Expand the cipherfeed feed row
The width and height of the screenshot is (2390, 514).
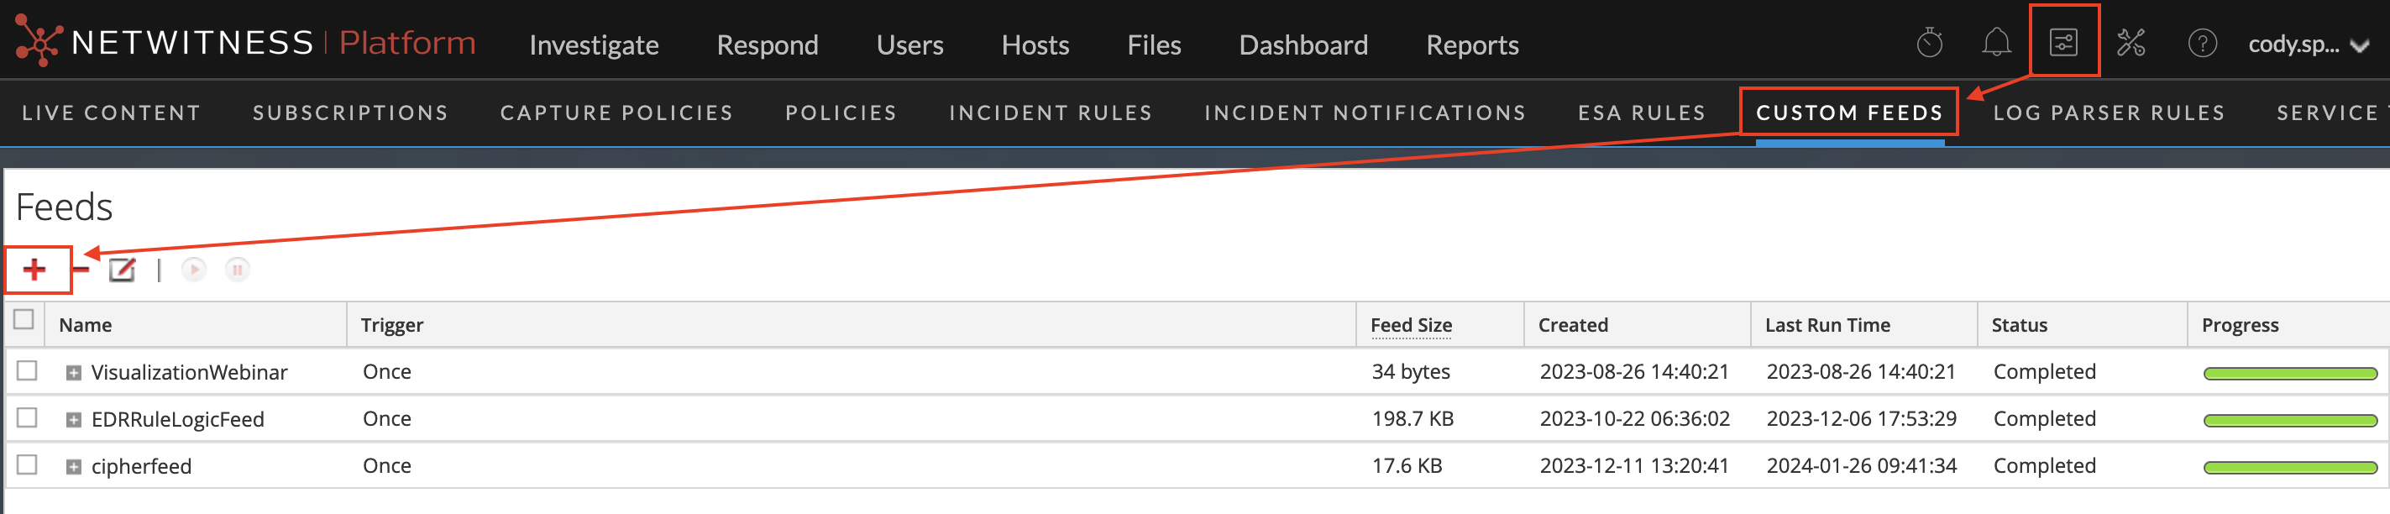(73, 467)
